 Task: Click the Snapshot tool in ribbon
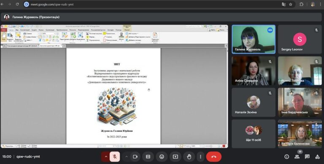coord(27,33)
